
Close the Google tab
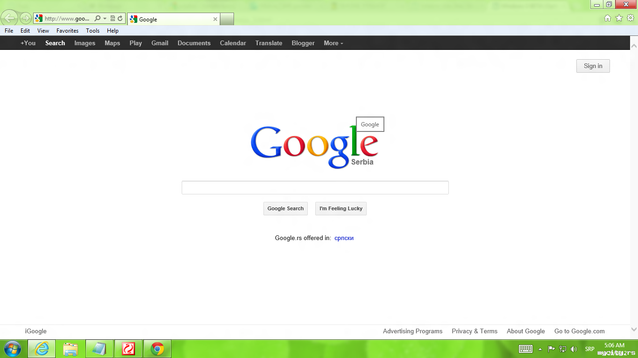(x=215, y=19)
